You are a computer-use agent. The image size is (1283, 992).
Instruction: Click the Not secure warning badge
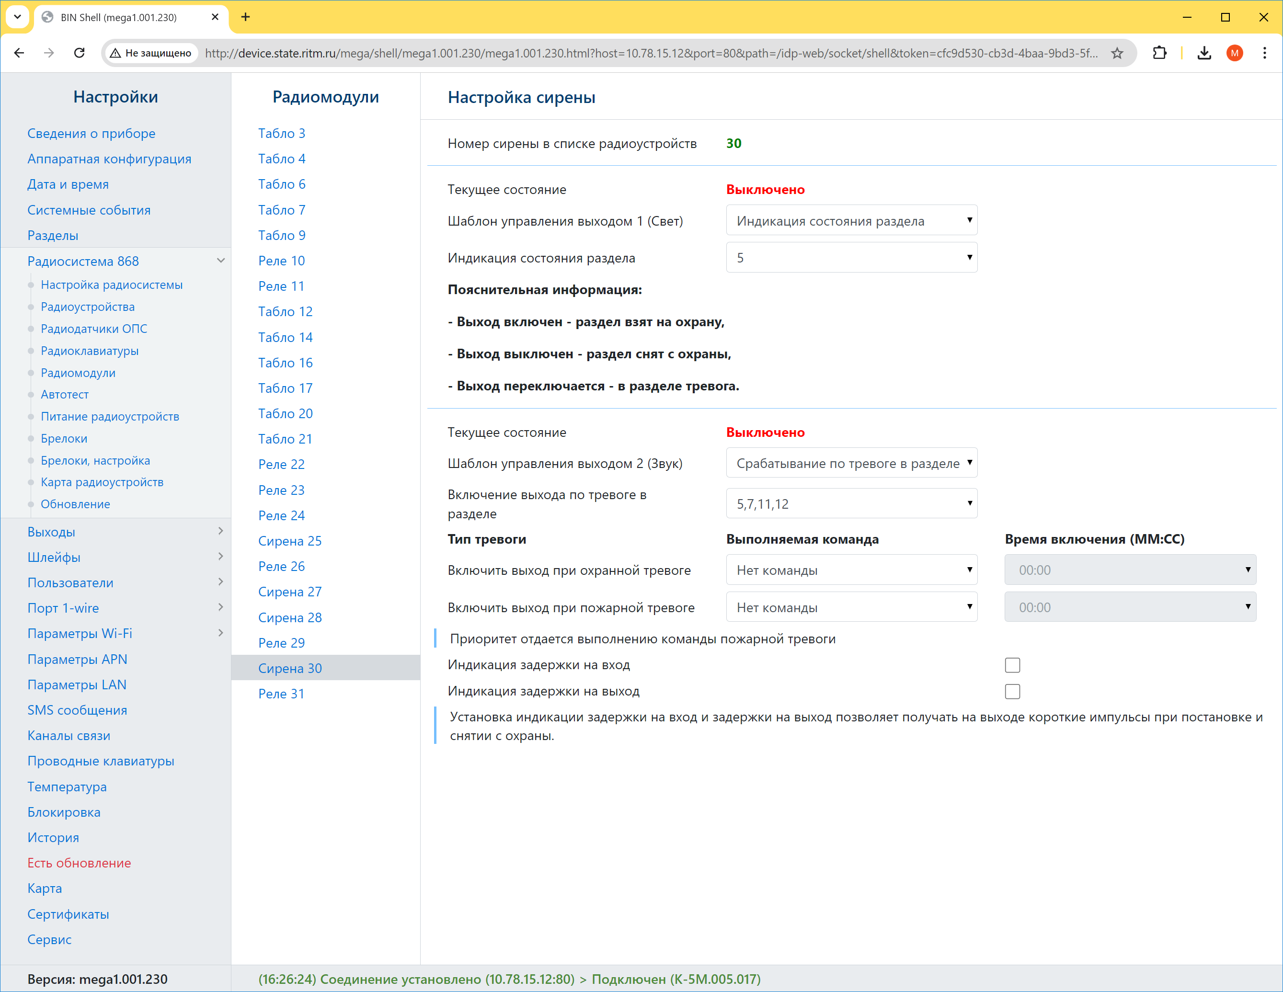click(x=151, y=53)
